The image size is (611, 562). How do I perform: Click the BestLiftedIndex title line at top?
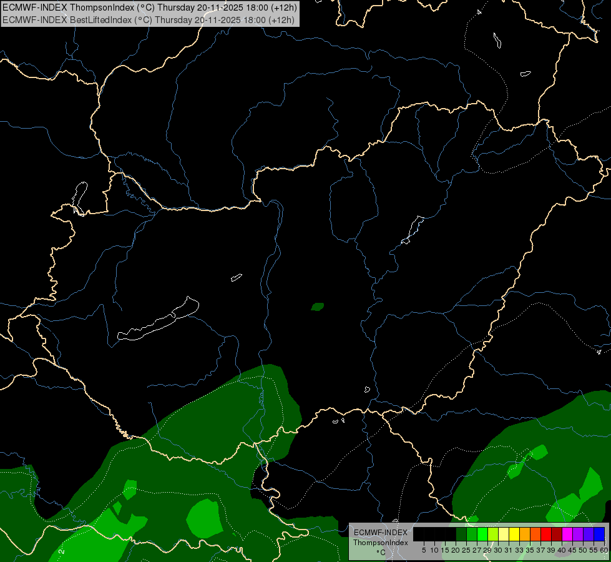pos(149,20)
